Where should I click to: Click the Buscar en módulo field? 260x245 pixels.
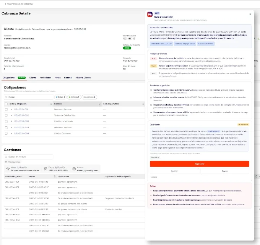pyautogui.click(x=29, y=157)
